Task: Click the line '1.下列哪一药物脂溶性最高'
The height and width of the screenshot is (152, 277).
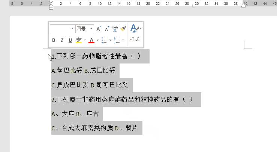Action: (x=89, y=56)
